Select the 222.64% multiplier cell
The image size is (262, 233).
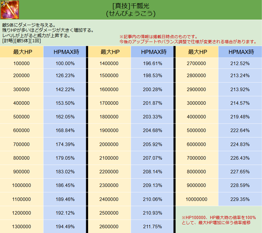click(240, 130)
